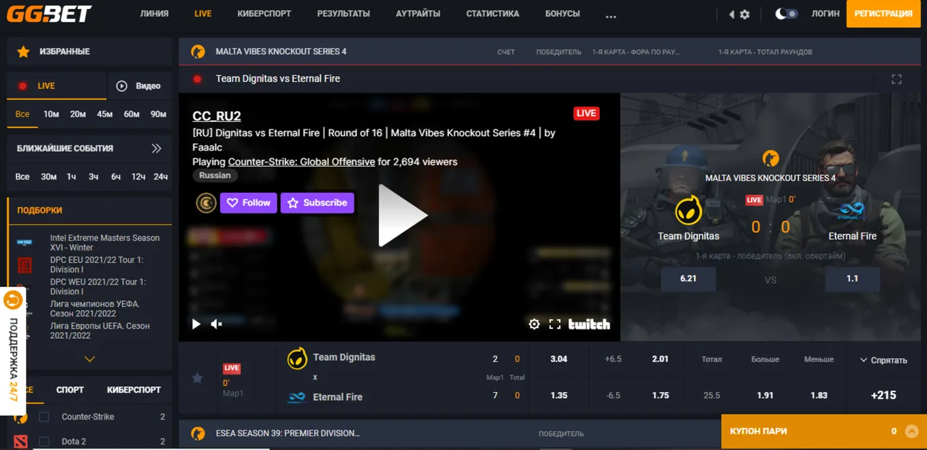Filter live events by 45м
The width and height of the screenshot is (927, 450).
(104, 114)
